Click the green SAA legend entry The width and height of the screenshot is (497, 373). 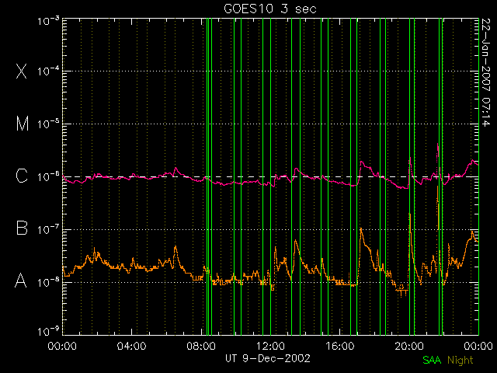pyautogui.click(x=432, y=360)
